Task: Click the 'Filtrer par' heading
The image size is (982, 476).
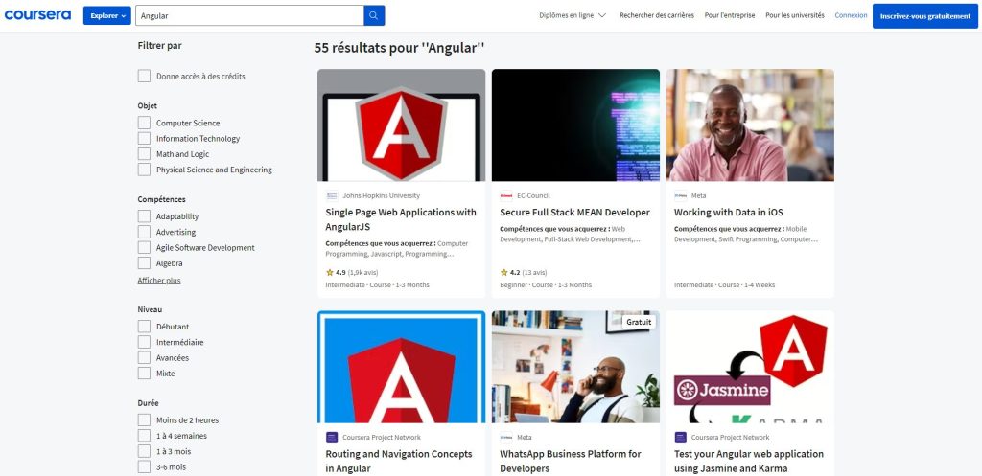Action: 160,46
